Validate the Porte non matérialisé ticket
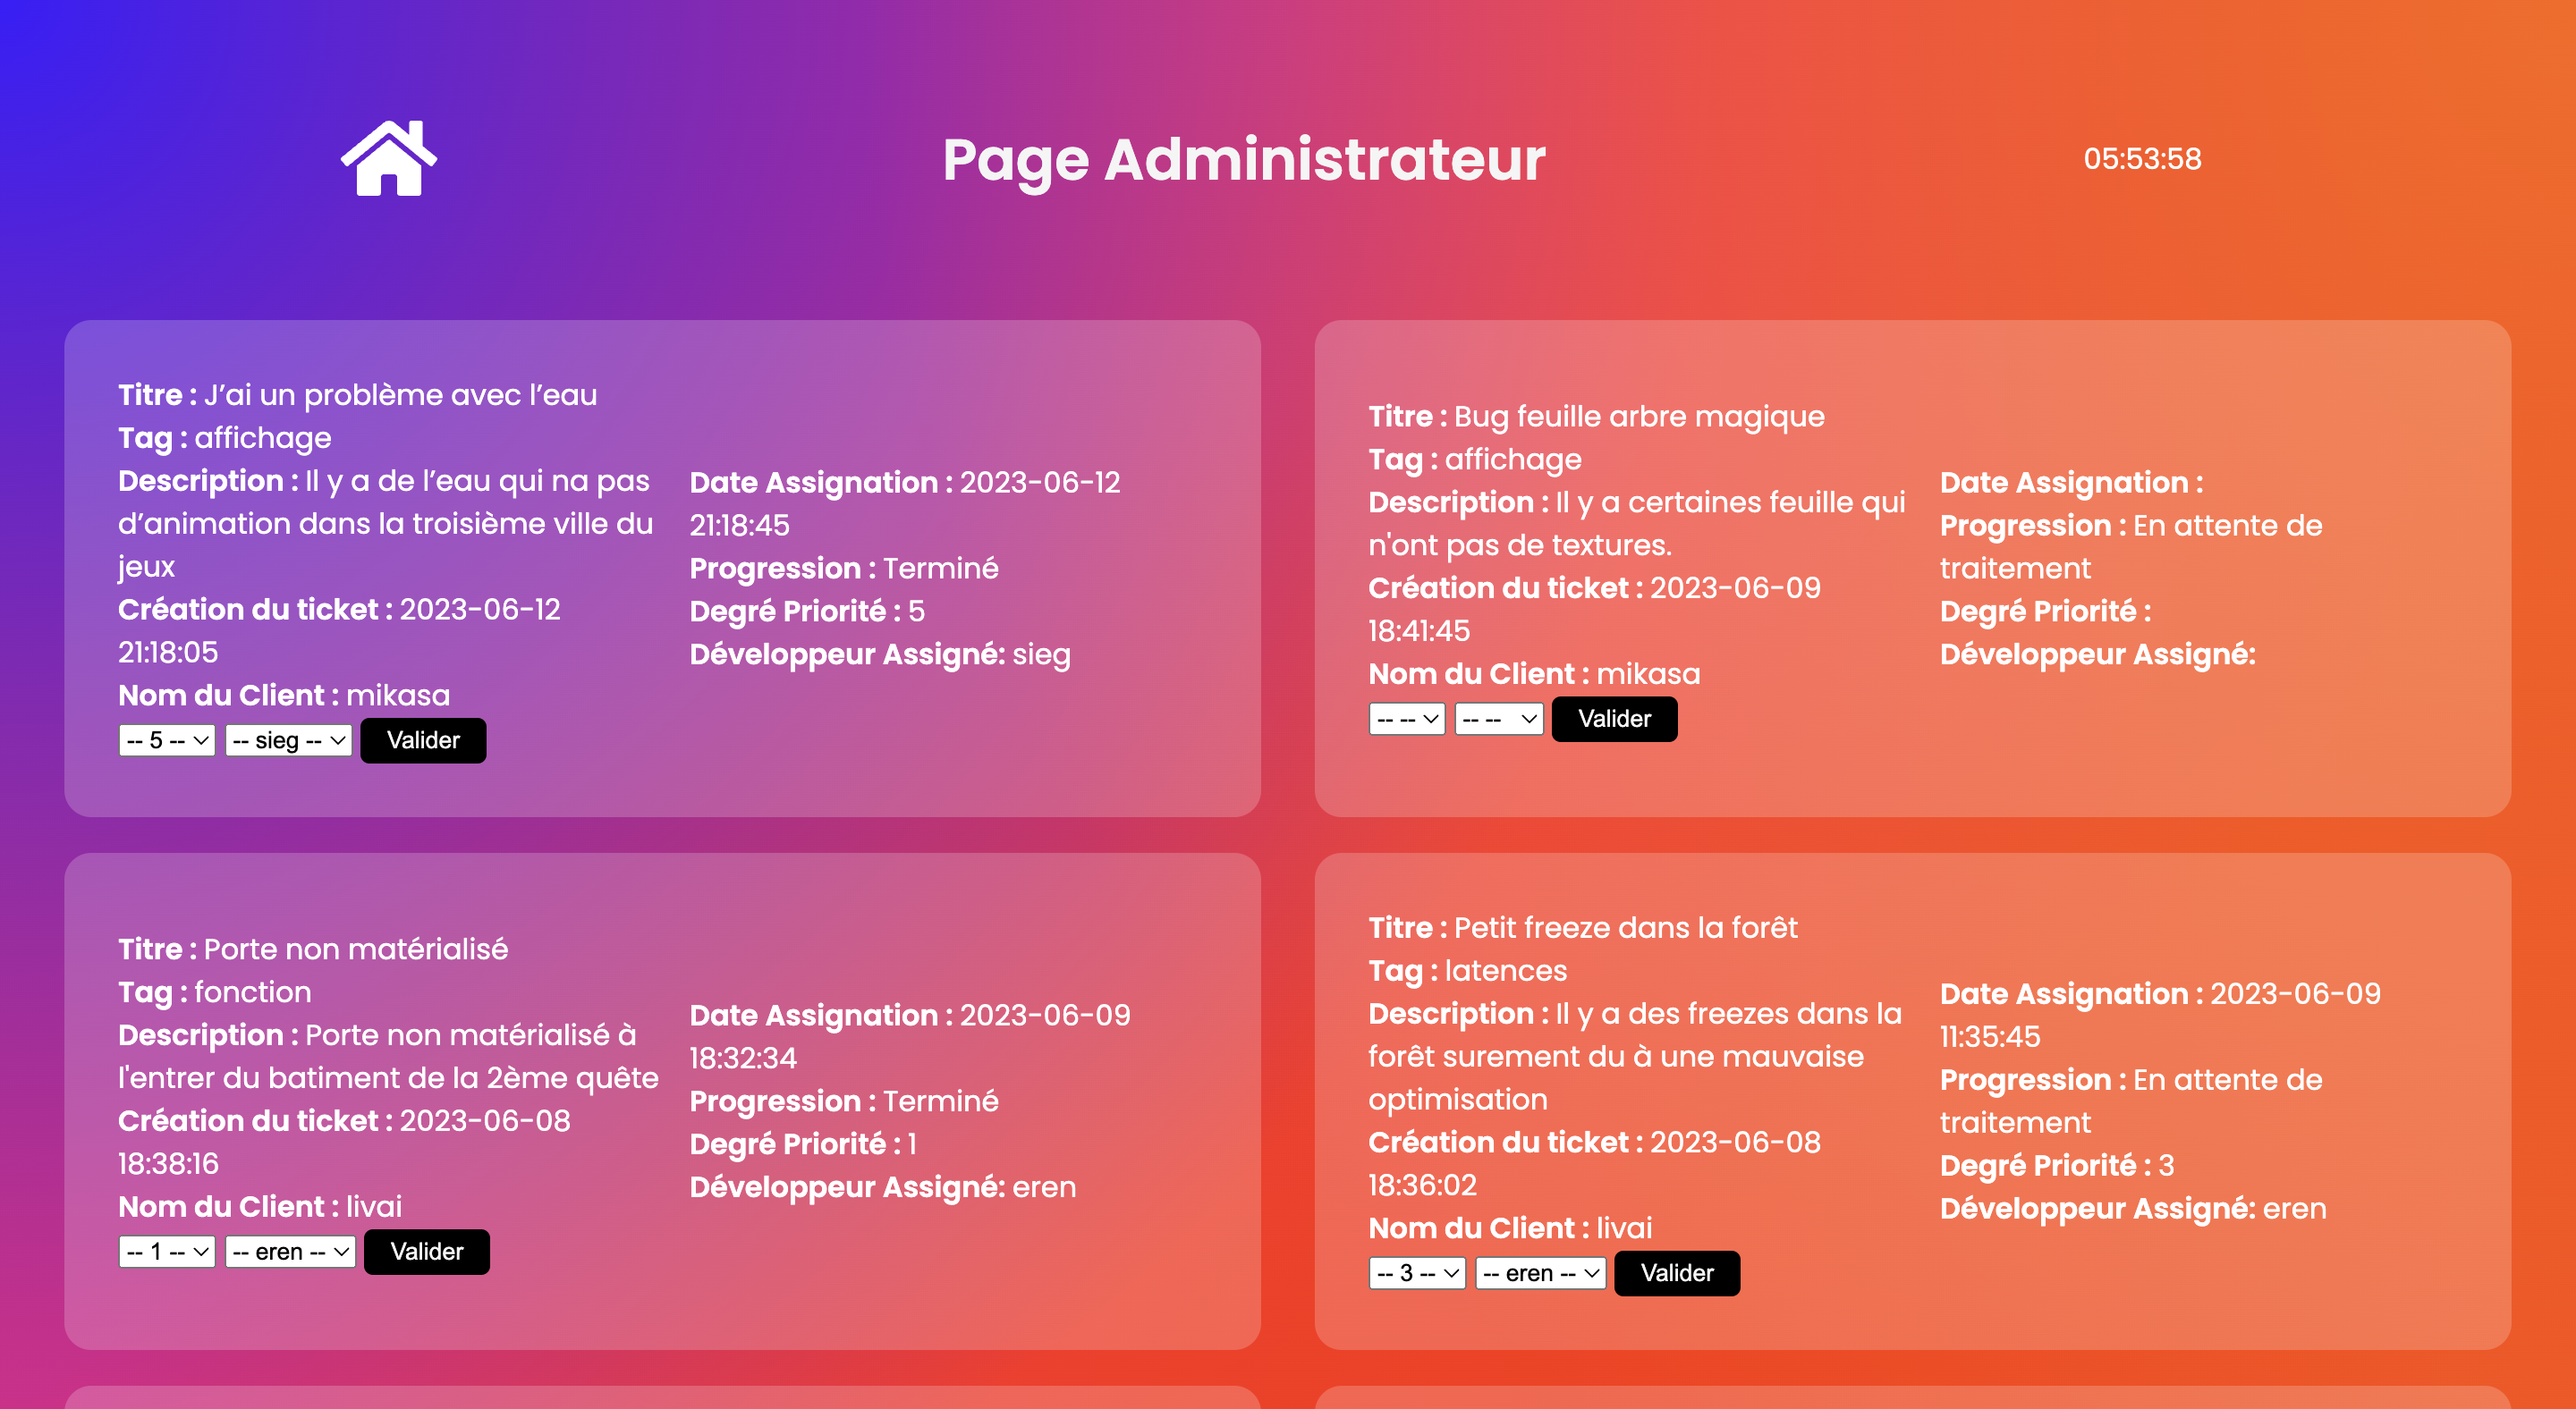This screenshot has width=2576, height=1409. tap(427, 1253)
